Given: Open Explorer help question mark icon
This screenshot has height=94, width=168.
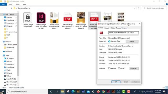Looking at the screenshot, I should (167, 4).
